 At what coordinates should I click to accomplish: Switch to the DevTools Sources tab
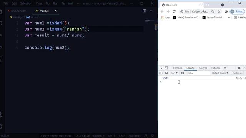click(203, 68)
